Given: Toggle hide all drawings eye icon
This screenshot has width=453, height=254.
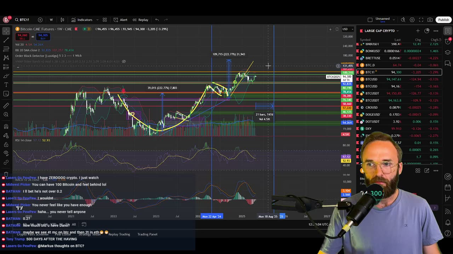Looking at the screenshot, I should tap(6, 153).
